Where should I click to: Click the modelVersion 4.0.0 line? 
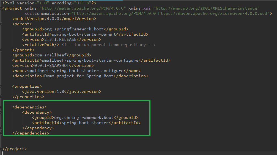pos(54,19)
